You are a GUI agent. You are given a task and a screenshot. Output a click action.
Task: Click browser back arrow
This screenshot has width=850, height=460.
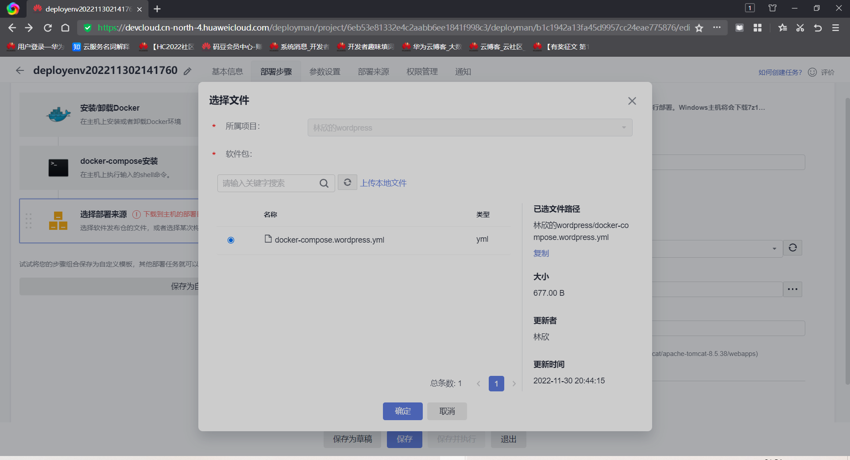12,28
